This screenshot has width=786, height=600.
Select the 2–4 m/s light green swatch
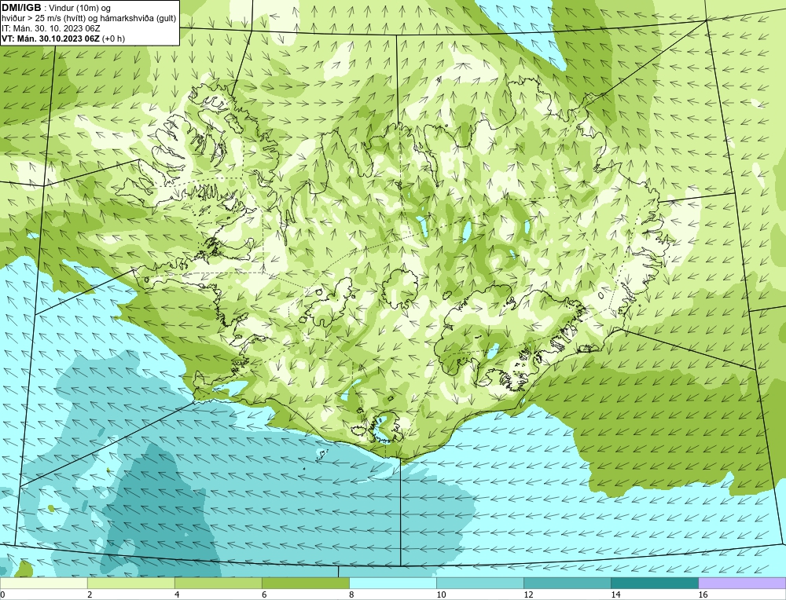[130, 583]
